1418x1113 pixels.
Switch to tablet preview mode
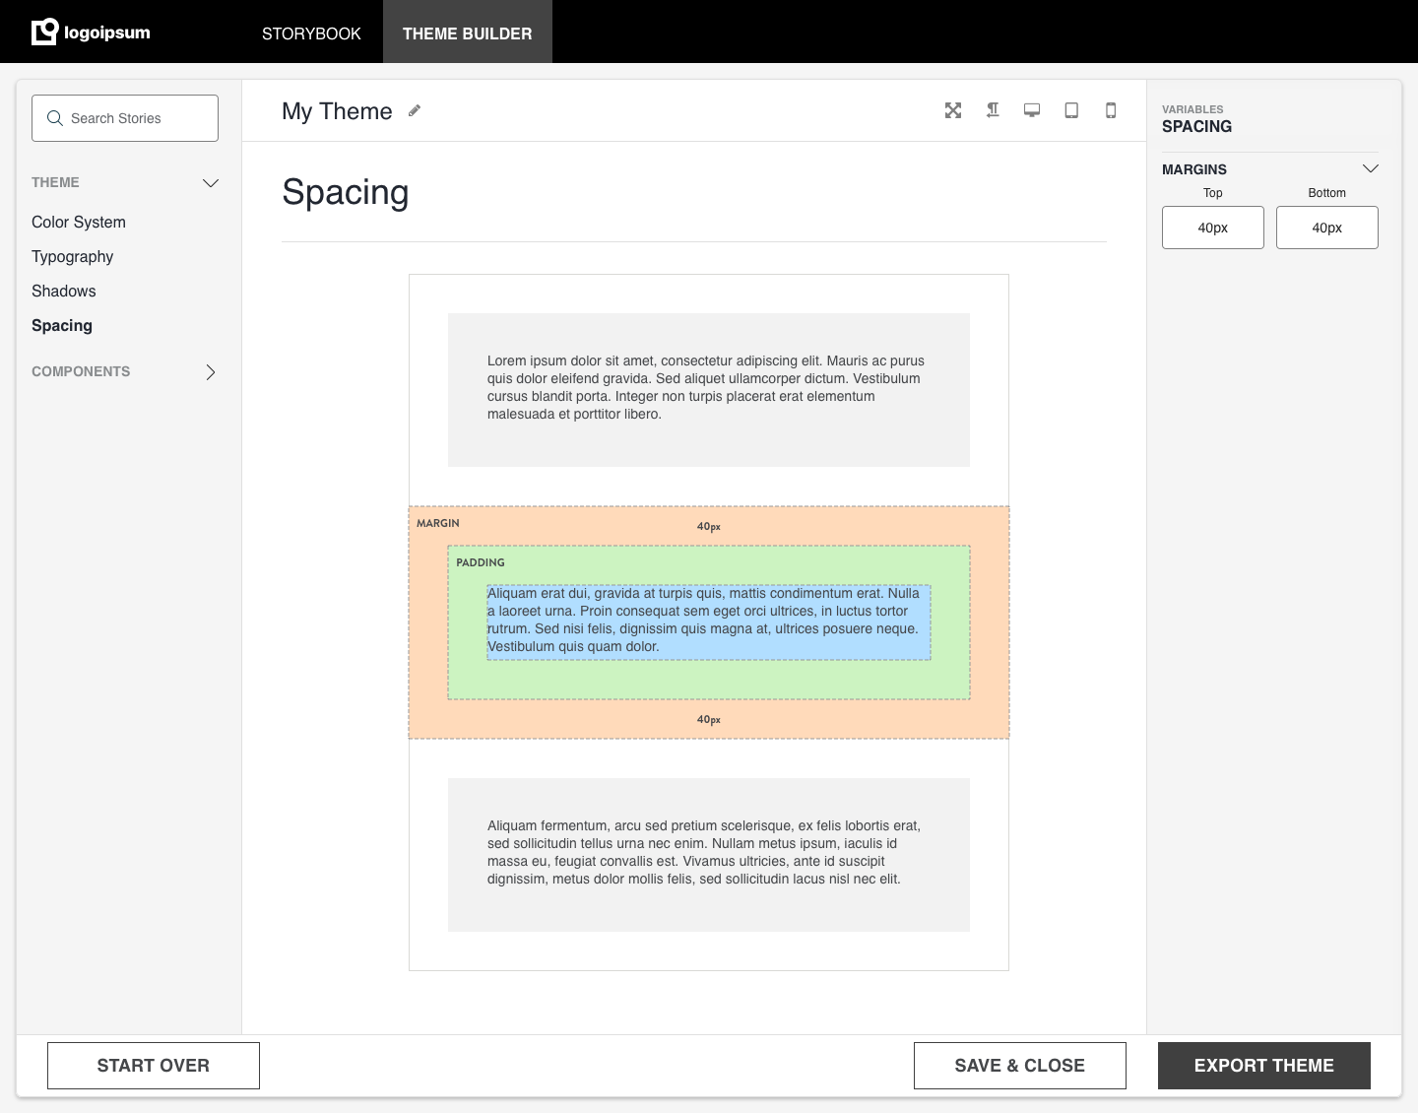point(1071,110)
